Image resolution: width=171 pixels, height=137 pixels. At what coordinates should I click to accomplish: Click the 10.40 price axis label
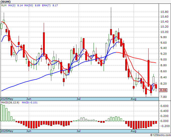[x=164, y=22]
